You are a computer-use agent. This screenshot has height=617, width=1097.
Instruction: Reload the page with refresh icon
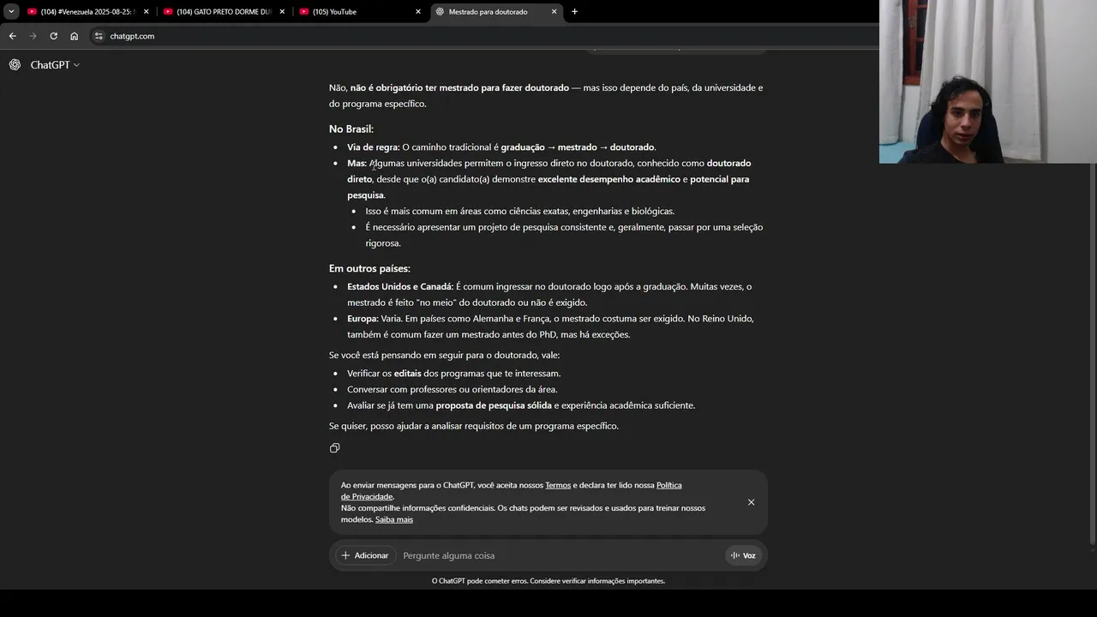(53, 36)
